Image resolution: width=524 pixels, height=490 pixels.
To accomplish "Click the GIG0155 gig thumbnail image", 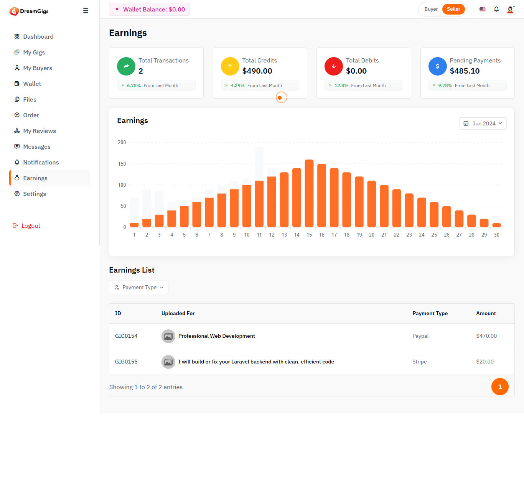I will point(168,362).
